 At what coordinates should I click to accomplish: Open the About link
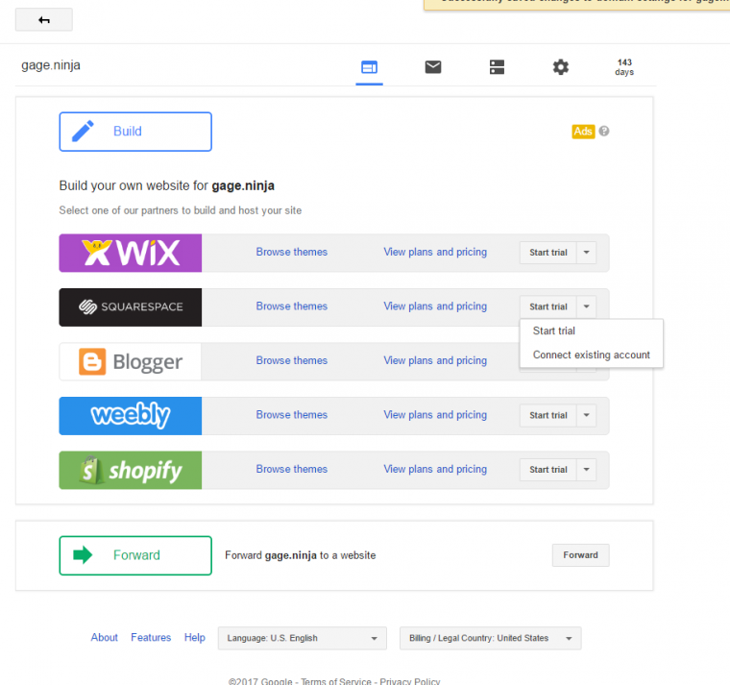(x=105, y=638)
